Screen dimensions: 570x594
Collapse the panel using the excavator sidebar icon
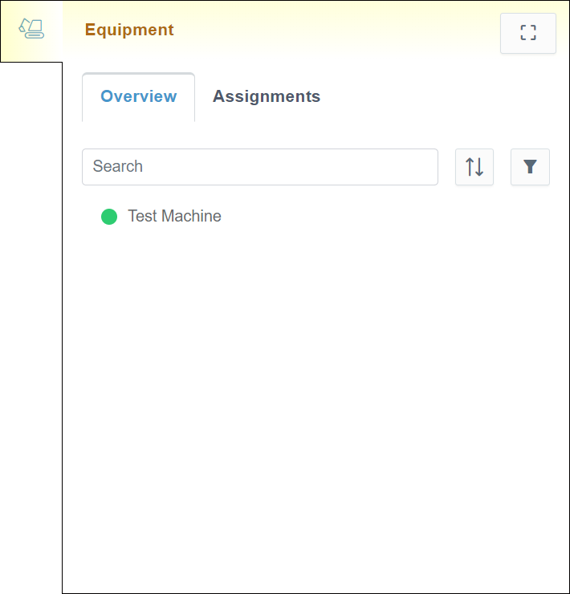tap(31, 30)
